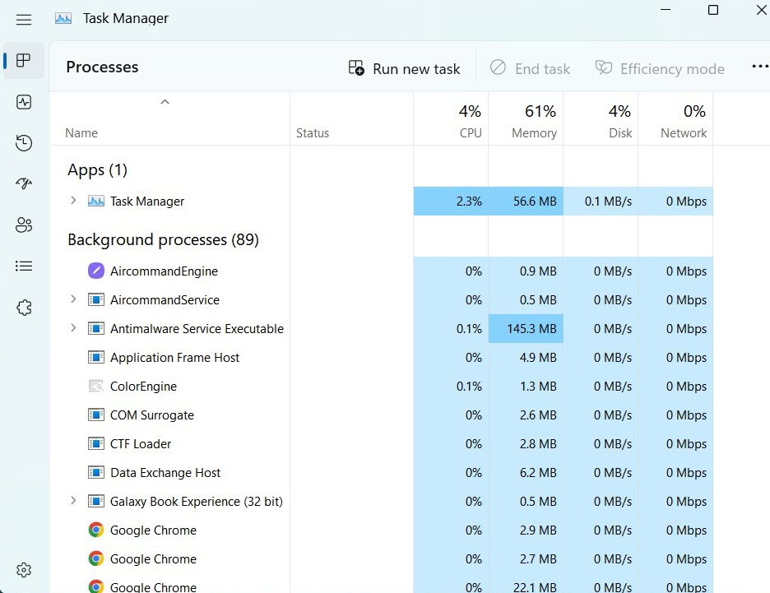770x593 pixels.
Task: Click the Run new task icon
Action: [x=356, y=67]
